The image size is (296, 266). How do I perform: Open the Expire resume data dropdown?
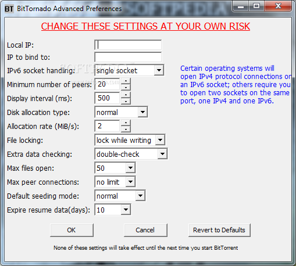point(126,210)
